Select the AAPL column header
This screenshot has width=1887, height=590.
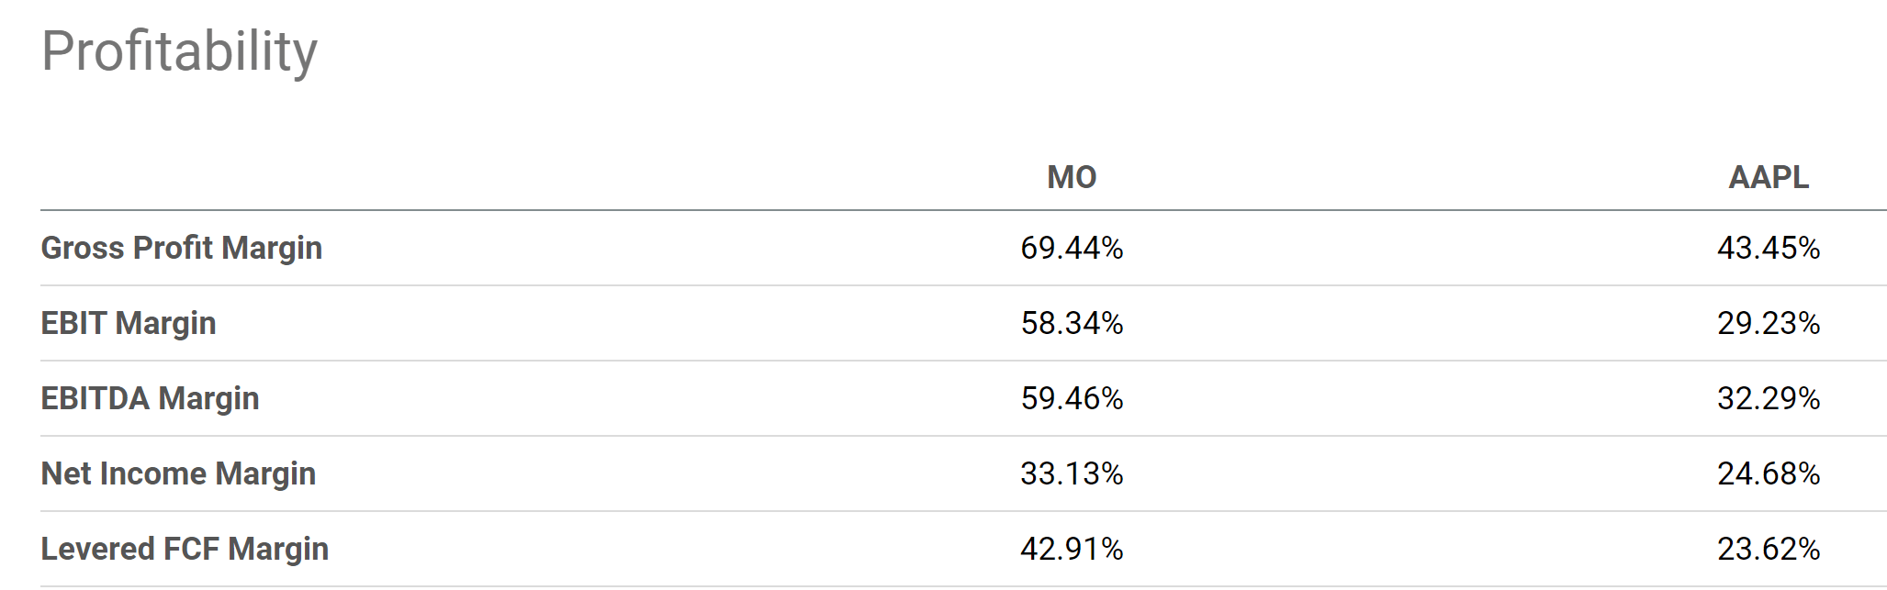click(1769, 177)
